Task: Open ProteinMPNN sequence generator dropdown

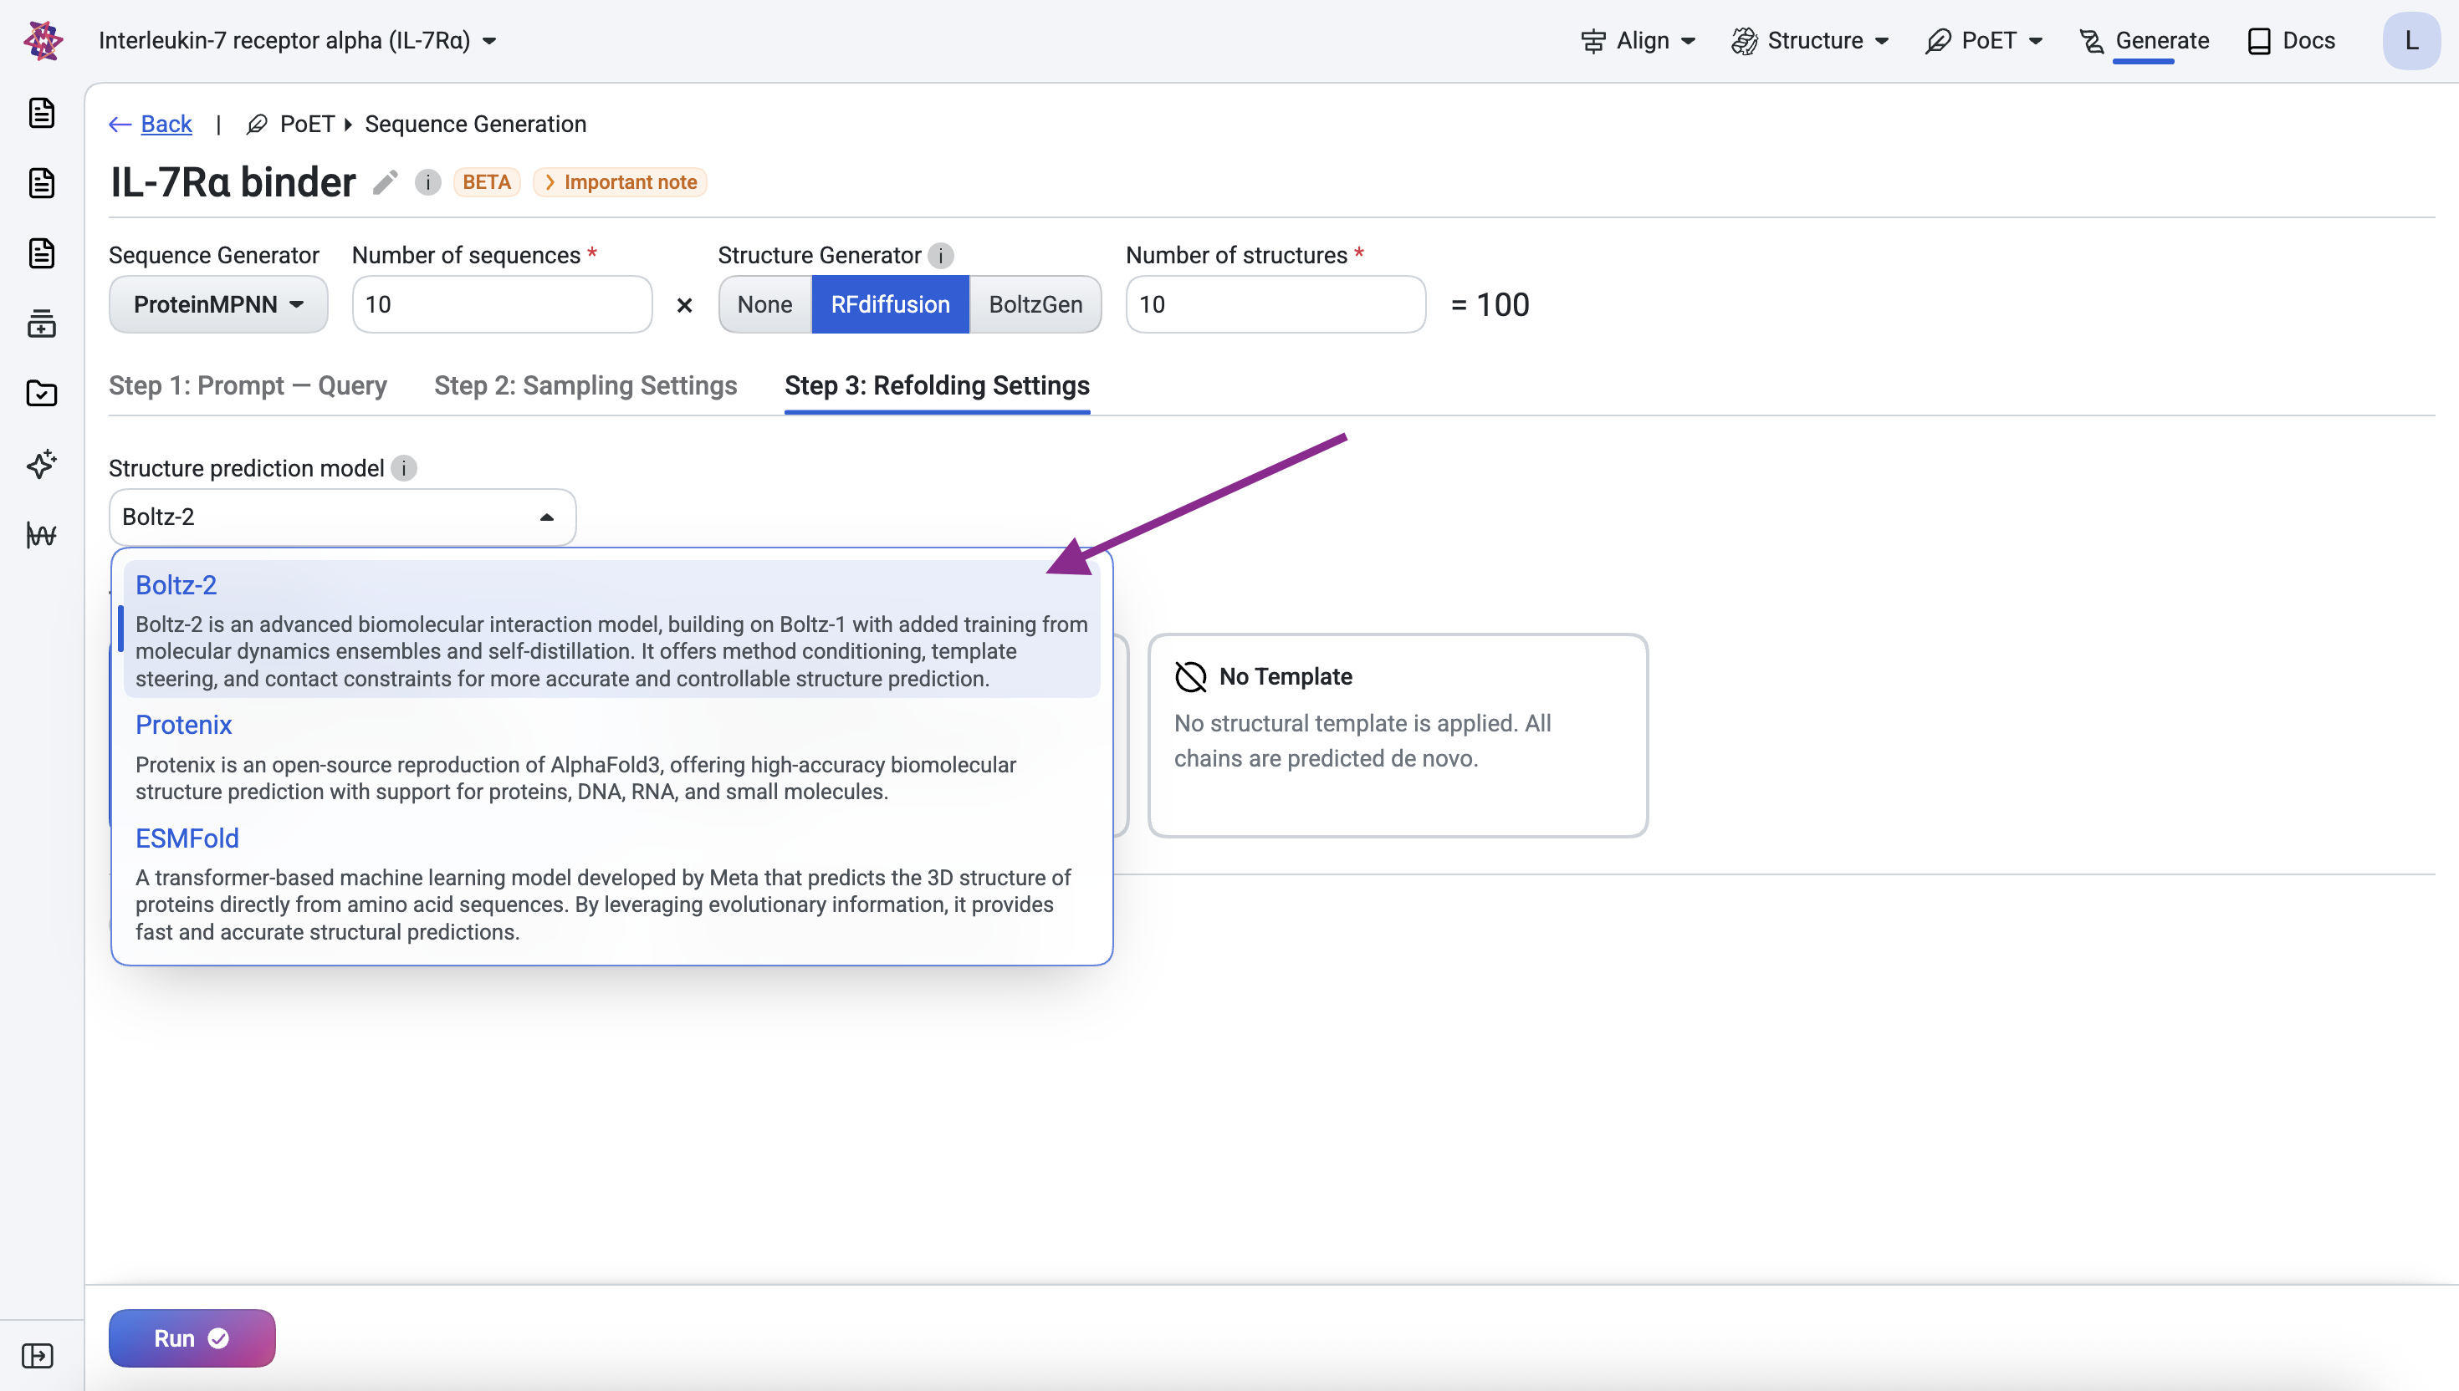Action: [x=218, y=305]
